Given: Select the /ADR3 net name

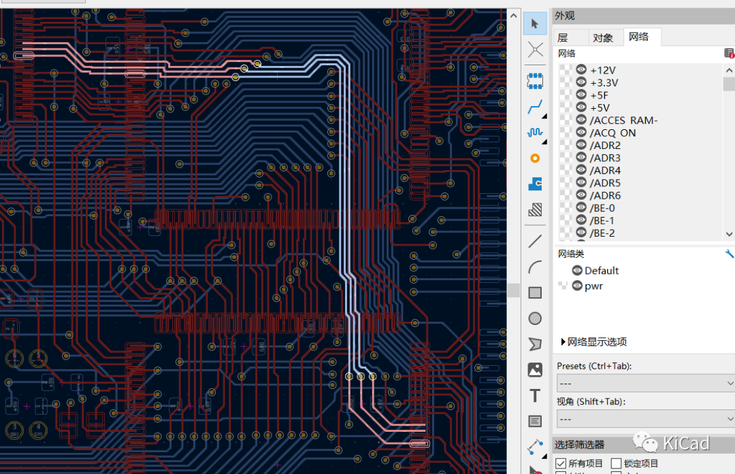Looking at the screenshot, I should [x=605, y=158].
